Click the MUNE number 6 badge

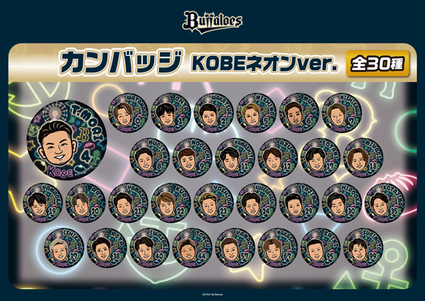tap(299, 113)
